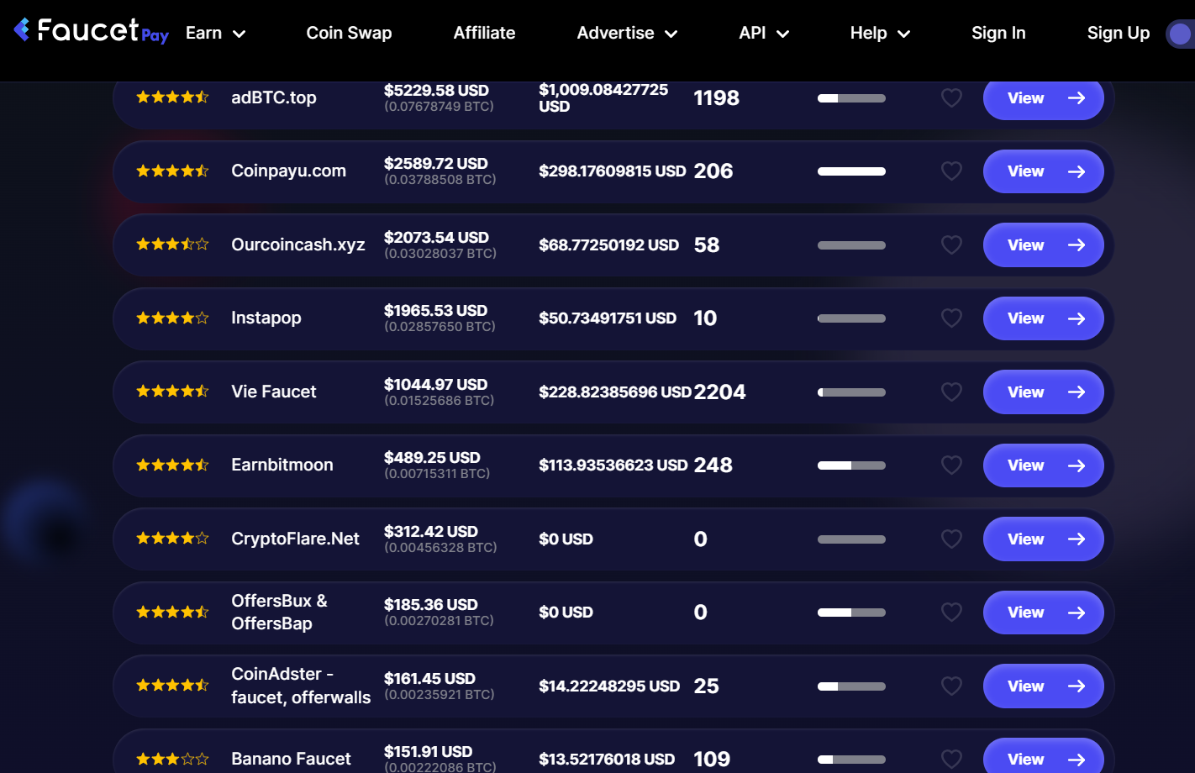Image resolution: width=1195 pixels, height=773 pixels.
Task: Click the $1965.53 USD balance value
Action: 435,311
